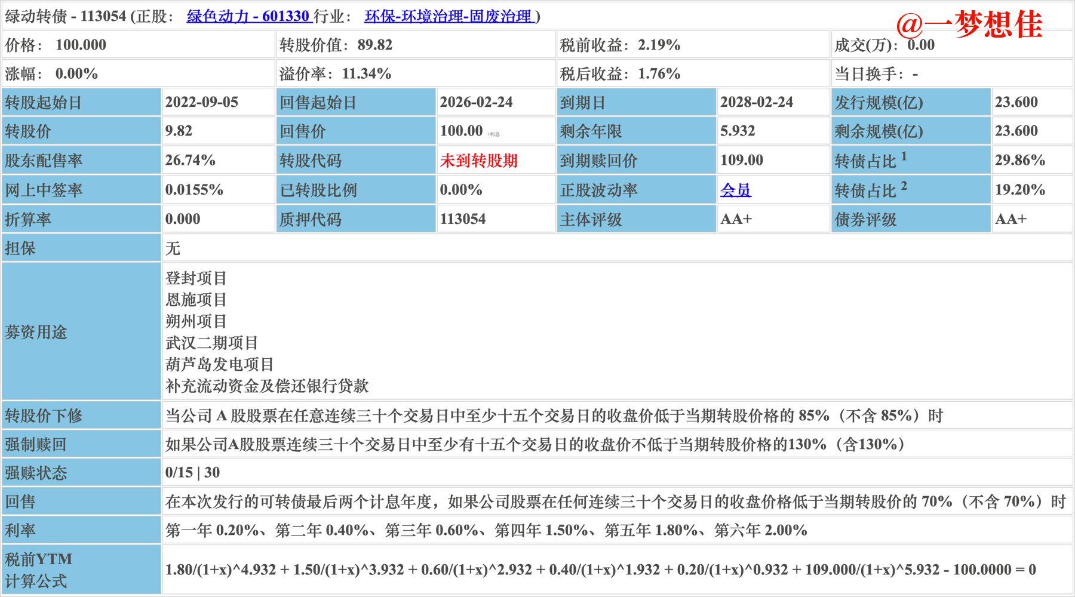
Task: Click the 利率 row interest rates text
Action: coord(486,530)
